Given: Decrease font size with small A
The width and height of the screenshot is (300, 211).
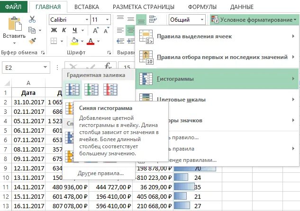Looking at the screenshot, I should (106, 30).
